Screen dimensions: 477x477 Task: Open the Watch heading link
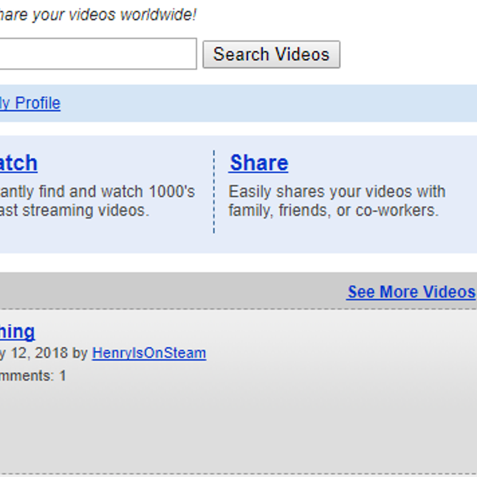point(18,163)
